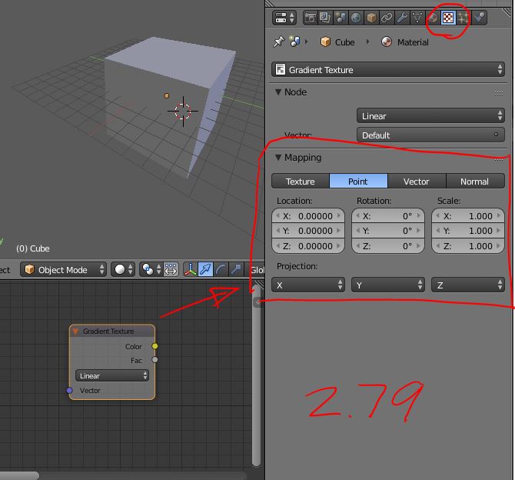Open the Constraints chain-link tab
This screenshot has height=480, width=515.
(x=387, y=18)
